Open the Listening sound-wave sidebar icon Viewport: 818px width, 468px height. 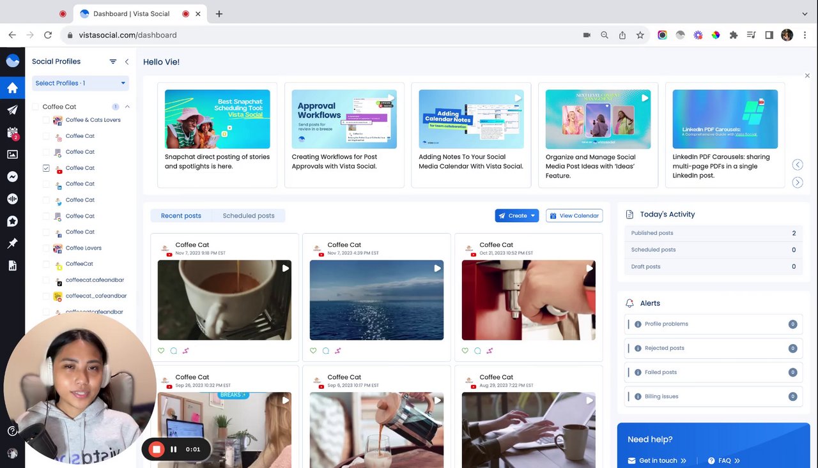point(12,199)
